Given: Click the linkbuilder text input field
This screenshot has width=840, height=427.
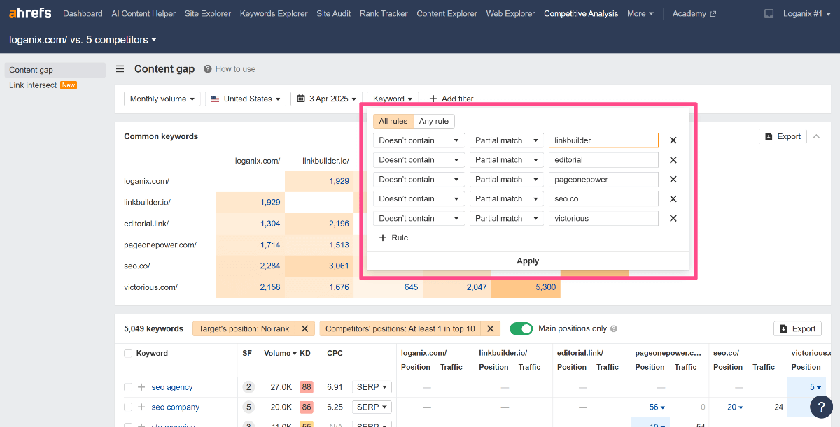Looking at the screenshot, I should (x=603, y=140).
